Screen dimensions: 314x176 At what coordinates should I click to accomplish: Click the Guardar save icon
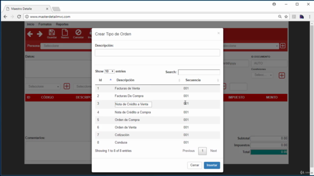52,34
